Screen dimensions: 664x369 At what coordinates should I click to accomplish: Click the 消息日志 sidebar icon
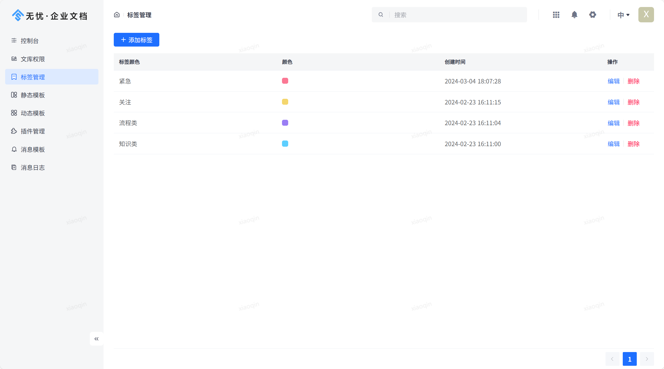(x=13, y=167)
